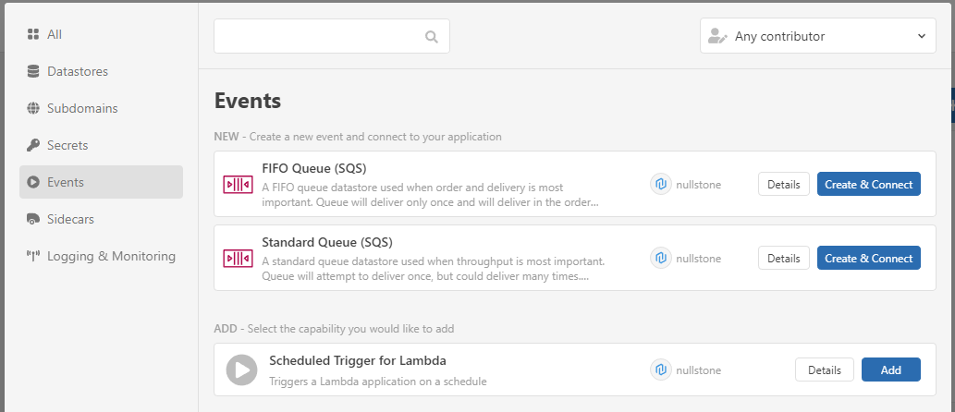Click nullstone logo beside Standard Queue
The width and height of the screenshot is (955, 412).
660,258
